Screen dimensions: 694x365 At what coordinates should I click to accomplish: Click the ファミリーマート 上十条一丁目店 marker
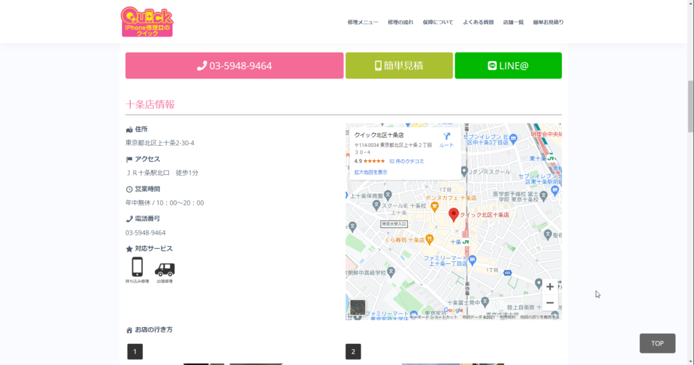(x=472, y=260)
